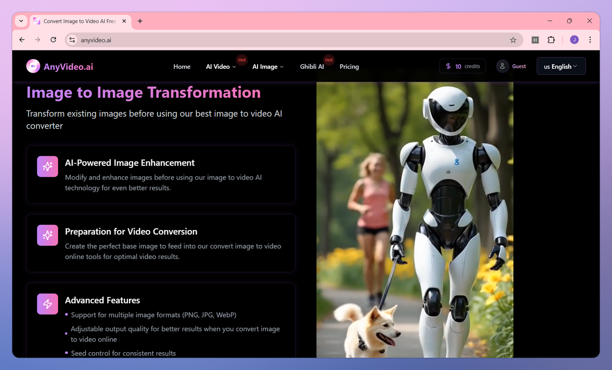Open the English language selector
Viewport: 612px width, 370px height.
pos(561,66)
